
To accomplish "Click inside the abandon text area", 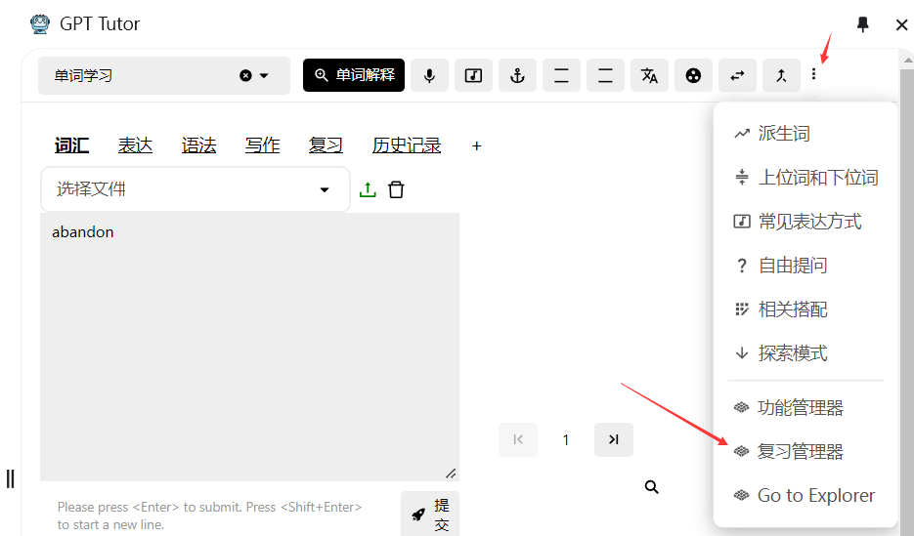I will pos(249,342).
